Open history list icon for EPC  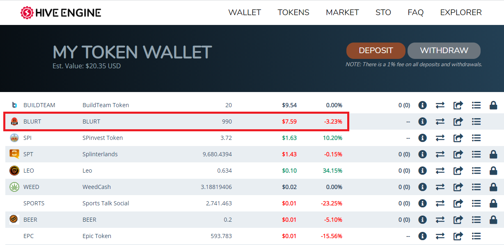(x=476, y=236)
